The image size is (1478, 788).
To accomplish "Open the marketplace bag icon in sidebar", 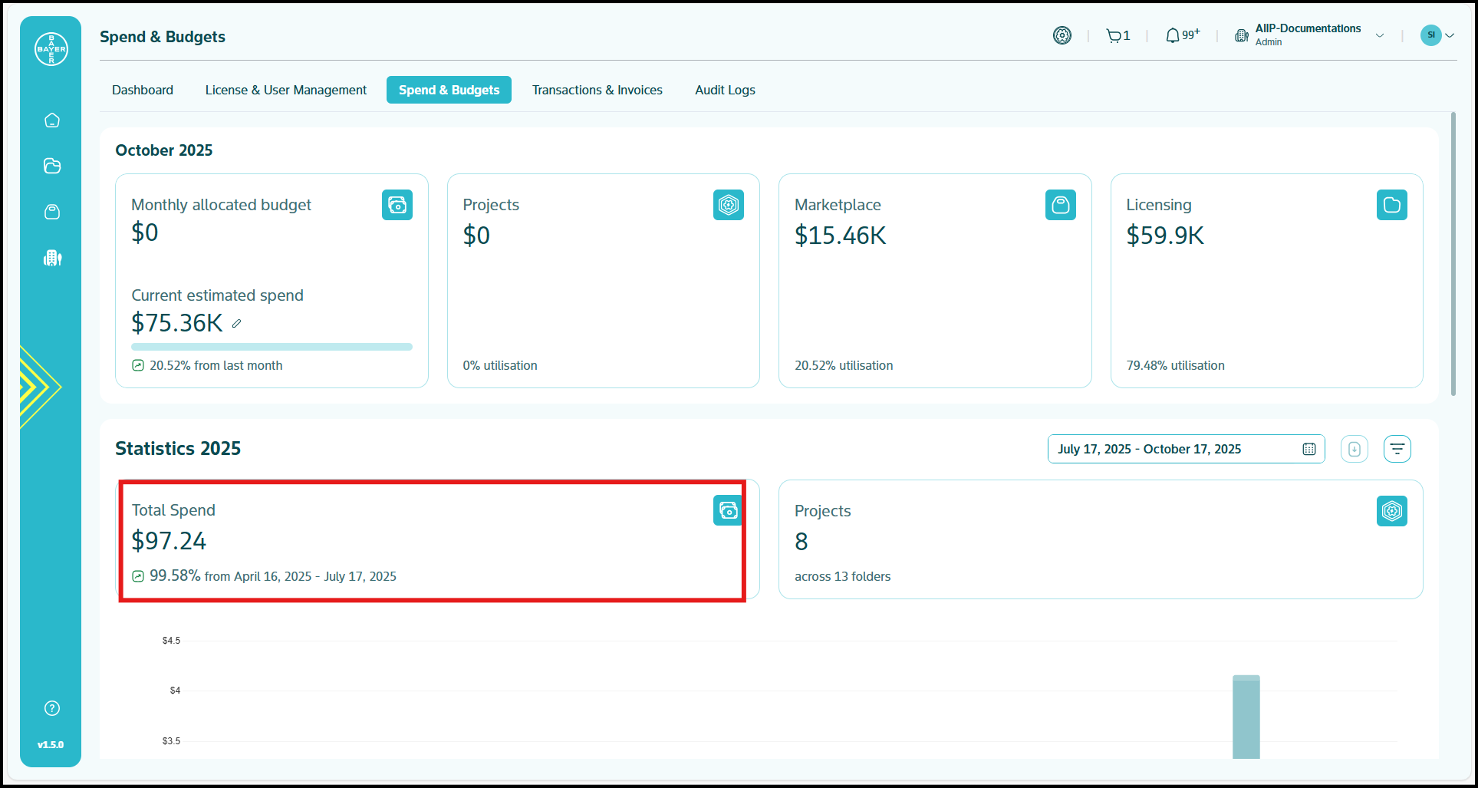I will (x=52, y=212).
